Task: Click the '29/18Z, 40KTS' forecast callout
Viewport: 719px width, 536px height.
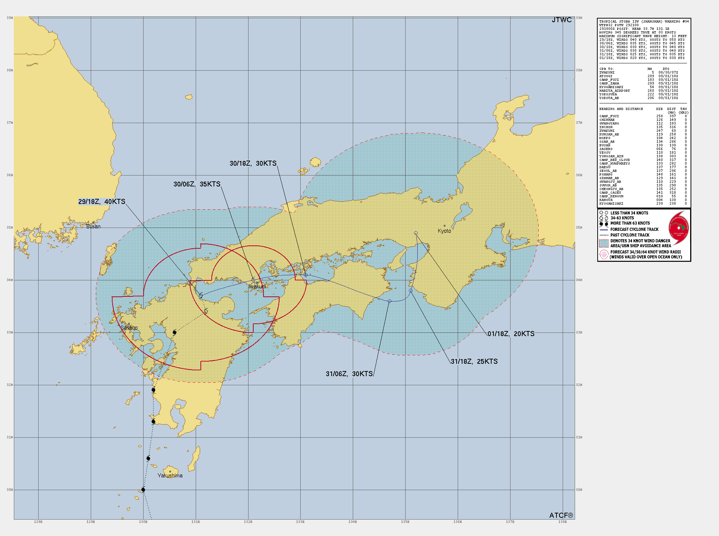Action: point(102,201)
